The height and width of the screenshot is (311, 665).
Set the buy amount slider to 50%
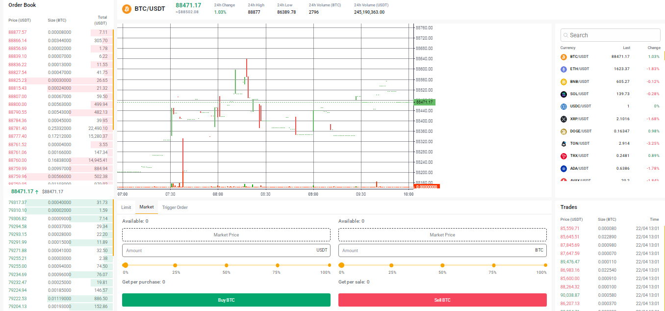226,265
